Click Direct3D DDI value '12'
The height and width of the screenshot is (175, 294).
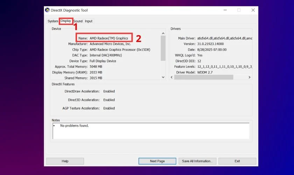[199, 61]
